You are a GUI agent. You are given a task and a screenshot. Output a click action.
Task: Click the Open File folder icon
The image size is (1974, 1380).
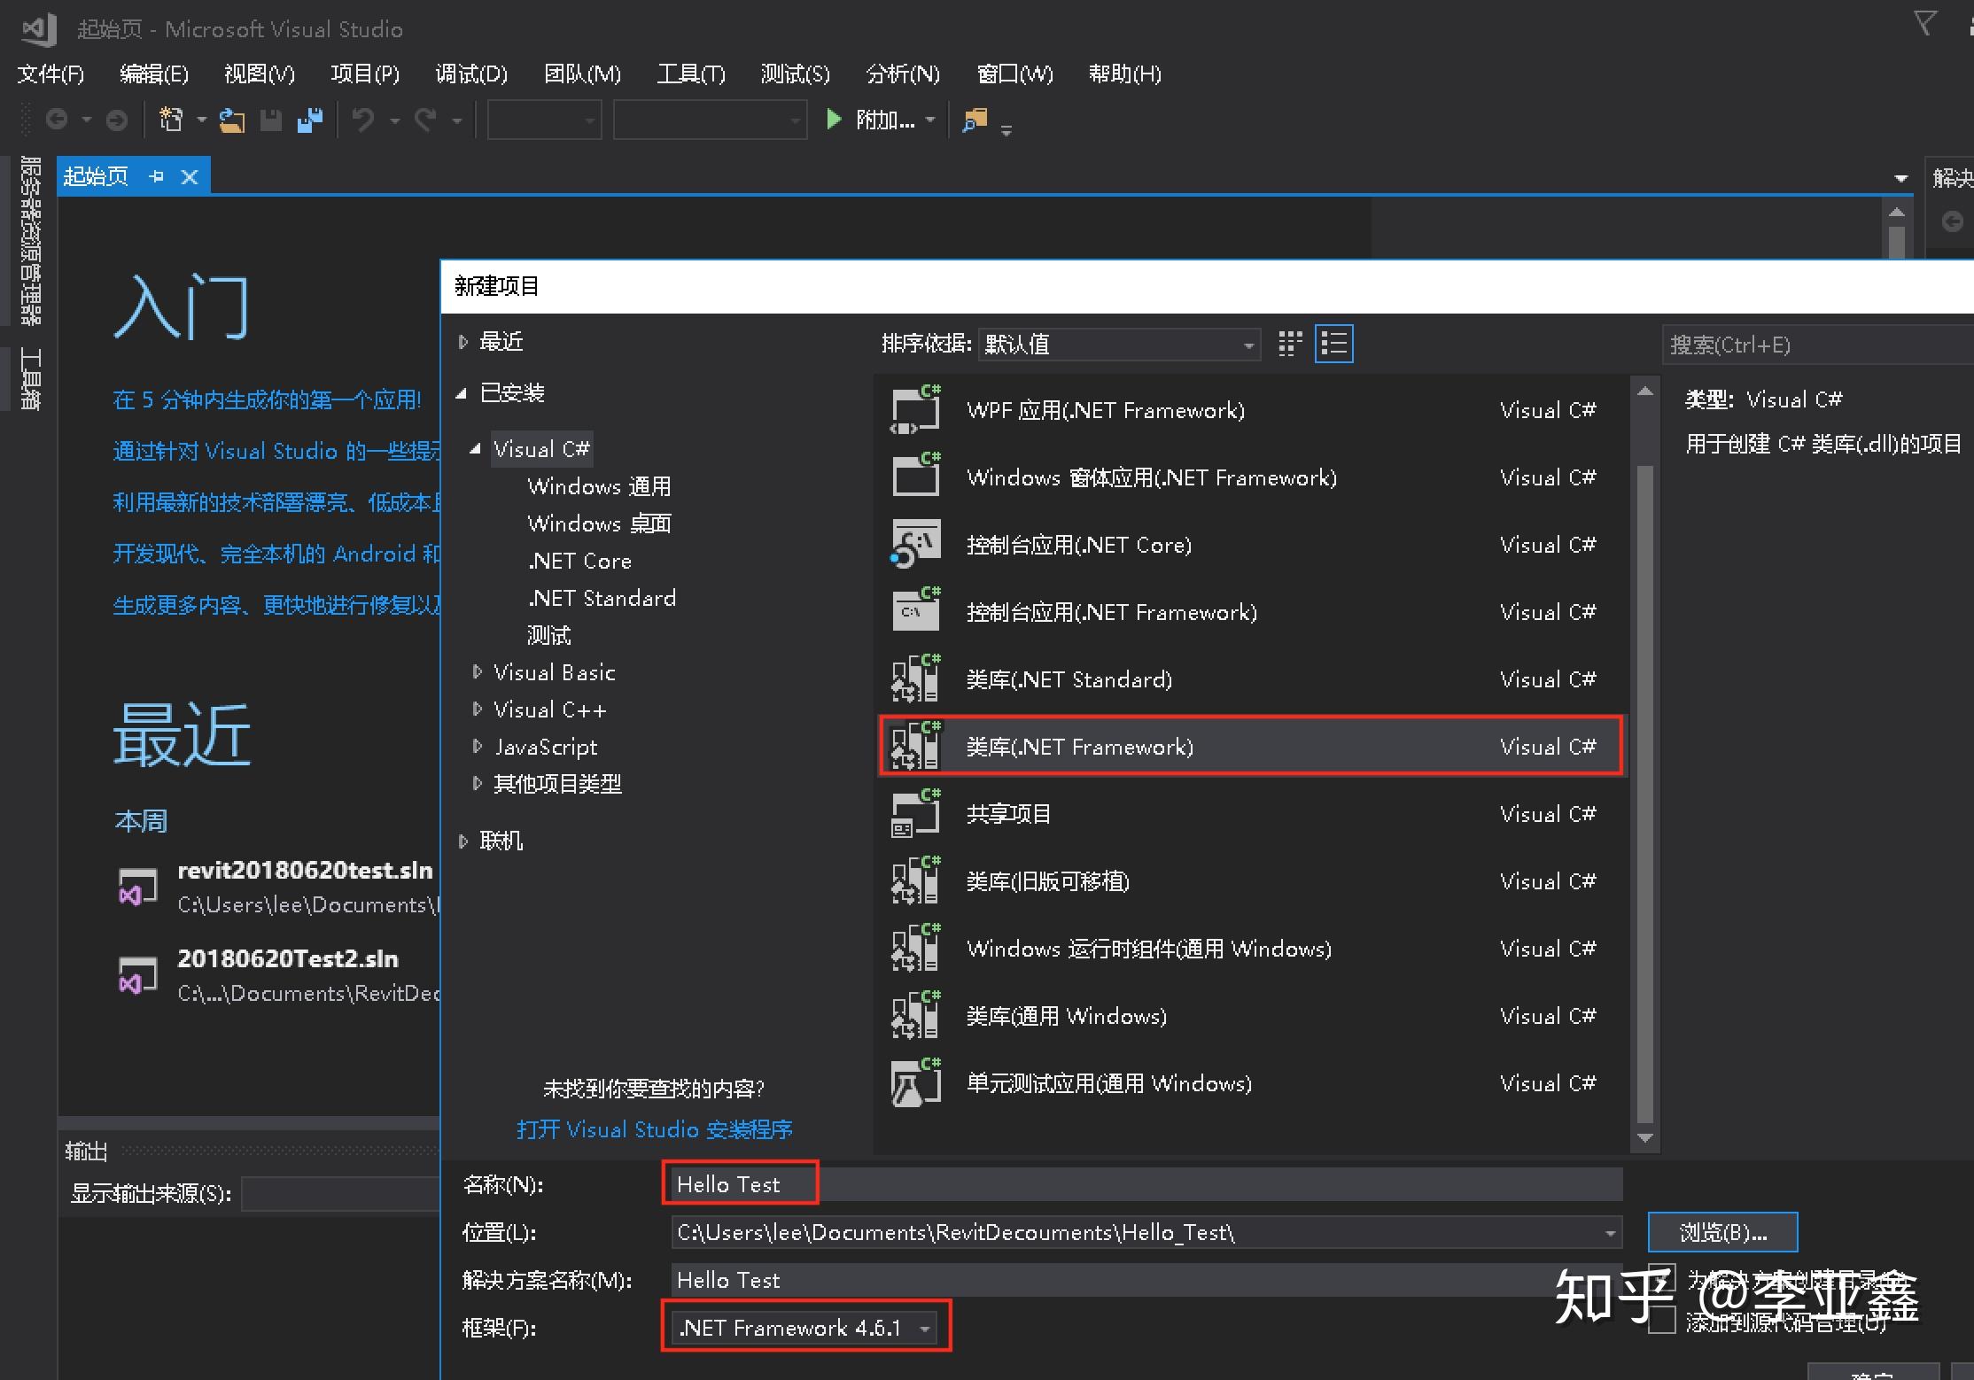(x=232, y=120)
